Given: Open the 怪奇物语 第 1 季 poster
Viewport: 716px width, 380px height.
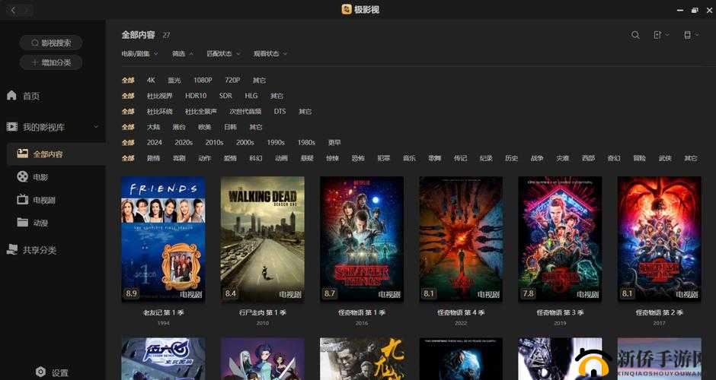Looking at the screenshot, I should tap(362, 239).
